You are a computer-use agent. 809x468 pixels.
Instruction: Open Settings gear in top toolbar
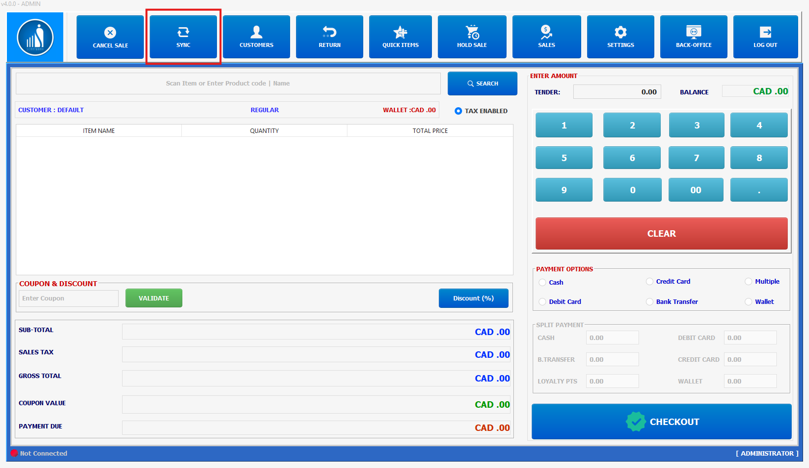coord(620,37)
